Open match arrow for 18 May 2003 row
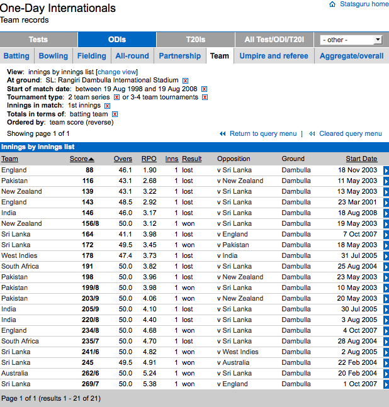 386,245
